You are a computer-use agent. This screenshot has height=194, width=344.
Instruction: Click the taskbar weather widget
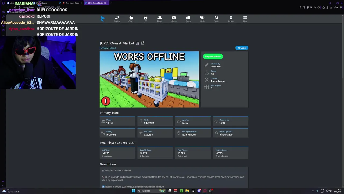click(11, 191)
